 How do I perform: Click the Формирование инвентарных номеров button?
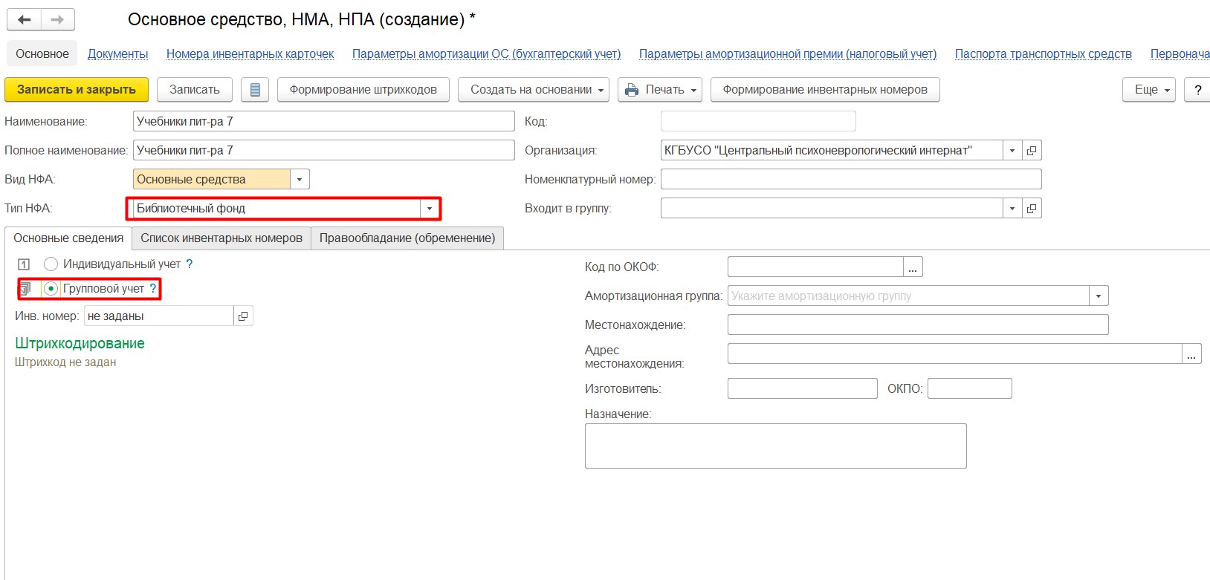click(x=825, y=90)
